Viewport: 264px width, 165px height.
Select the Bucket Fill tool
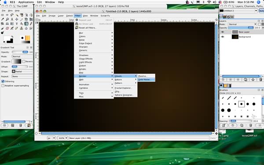tap(22, 24)
